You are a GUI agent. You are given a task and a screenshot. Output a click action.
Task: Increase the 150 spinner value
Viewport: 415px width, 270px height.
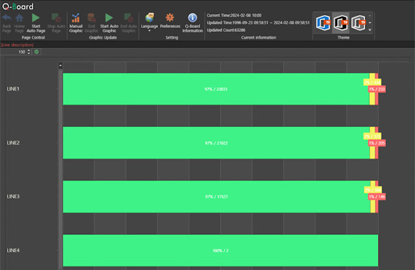point(29,51)
